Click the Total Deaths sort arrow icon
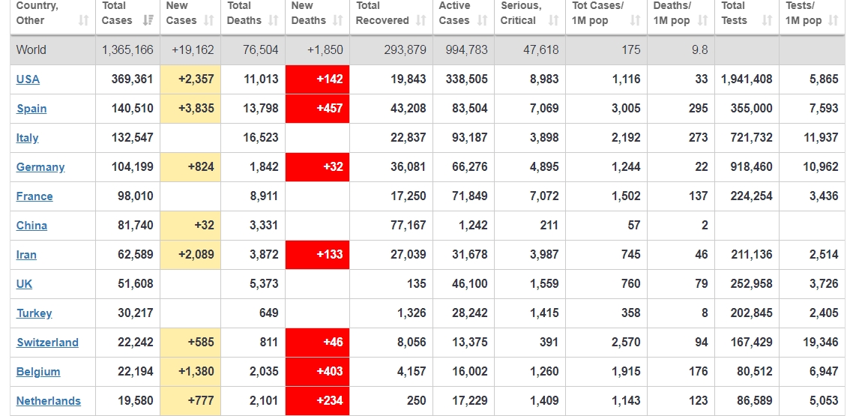Screen dimensions: 850x416 [x=273, y=20]
